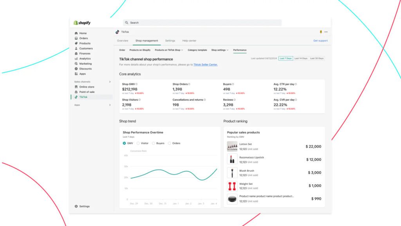The image size is (401, 226).
Task: Open Analytics via its chart icon
Action: (x=76, y=59)
